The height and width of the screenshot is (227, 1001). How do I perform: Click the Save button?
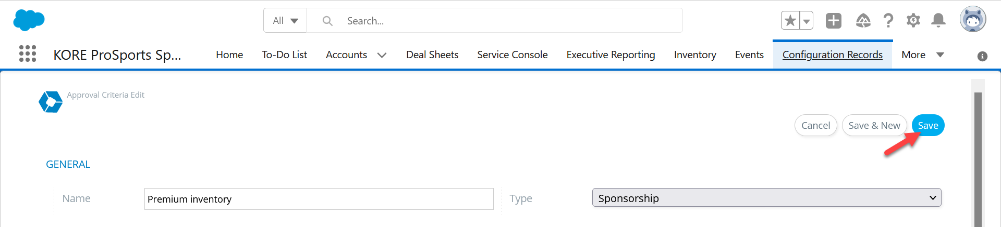[928, 125]
